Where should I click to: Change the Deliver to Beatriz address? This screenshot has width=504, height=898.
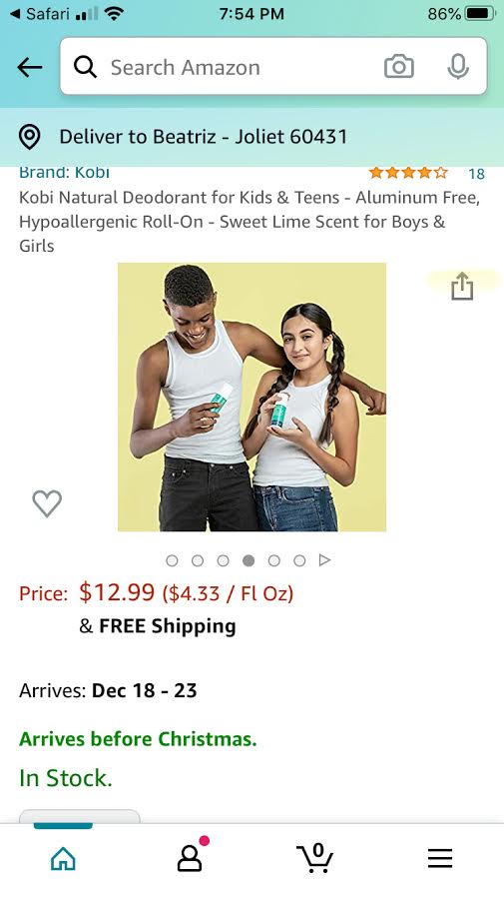pyautogui.click(x=203, y=137)
